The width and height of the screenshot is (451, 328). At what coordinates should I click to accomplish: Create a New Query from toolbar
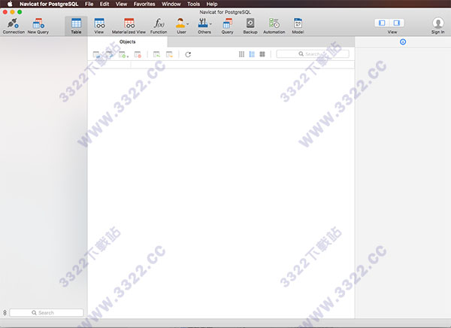tap(38, 26)
